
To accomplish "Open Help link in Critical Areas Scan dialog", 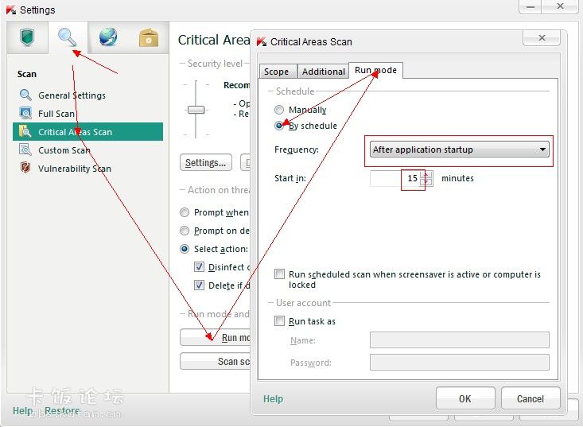I will click(x=274, y=399).
